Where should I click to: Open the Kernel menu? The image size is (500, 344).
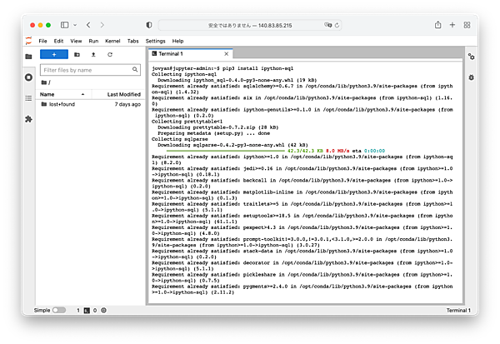tap(112, 40)
